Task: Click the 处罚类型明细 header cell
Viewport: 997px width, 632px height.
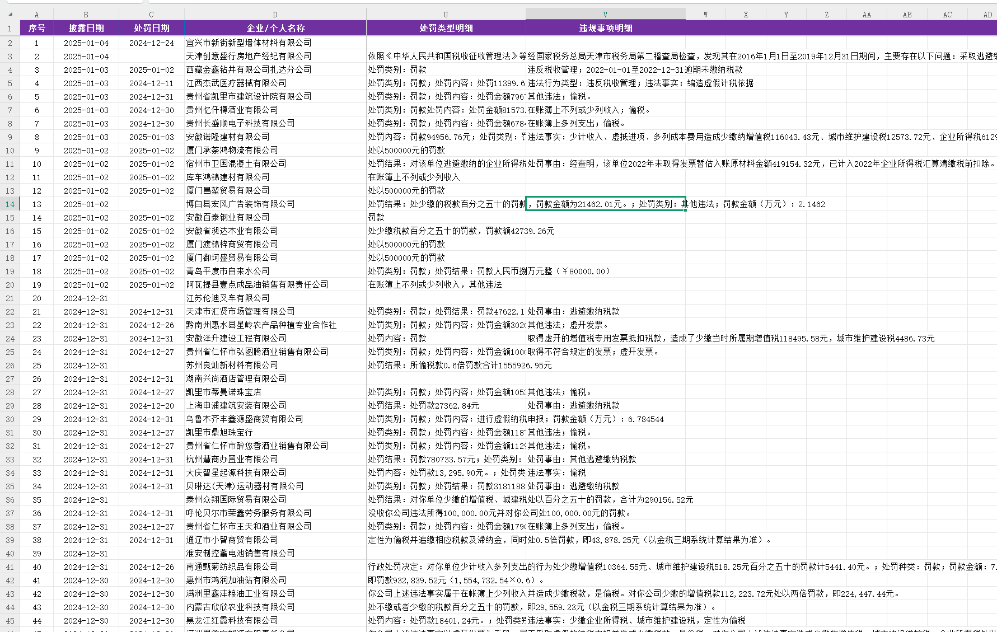Action: click(x=446, y=28)
